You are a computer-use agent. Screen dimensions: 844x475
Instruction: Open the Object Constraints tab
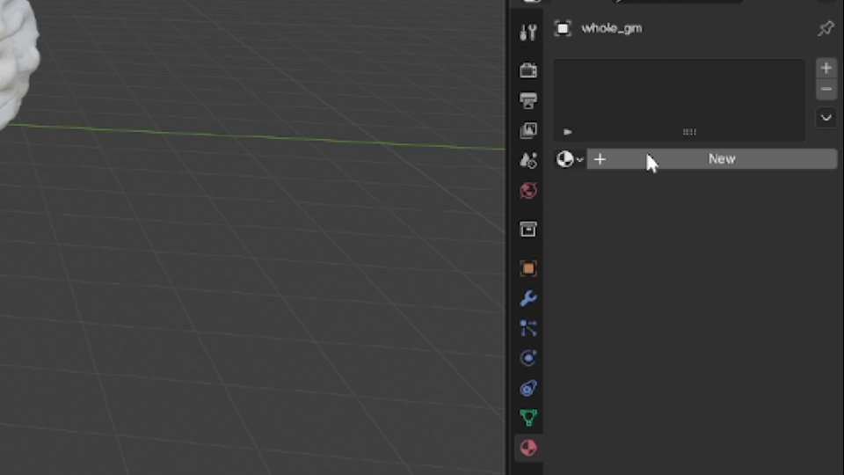click(x=528, y=388)
